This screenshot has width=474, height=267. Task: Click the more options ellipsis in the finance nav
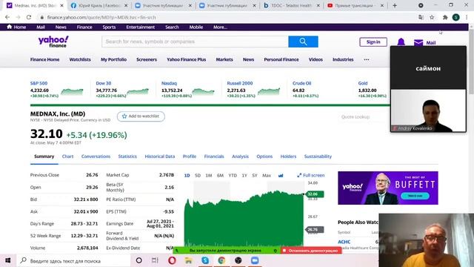(x=367, y=59)
